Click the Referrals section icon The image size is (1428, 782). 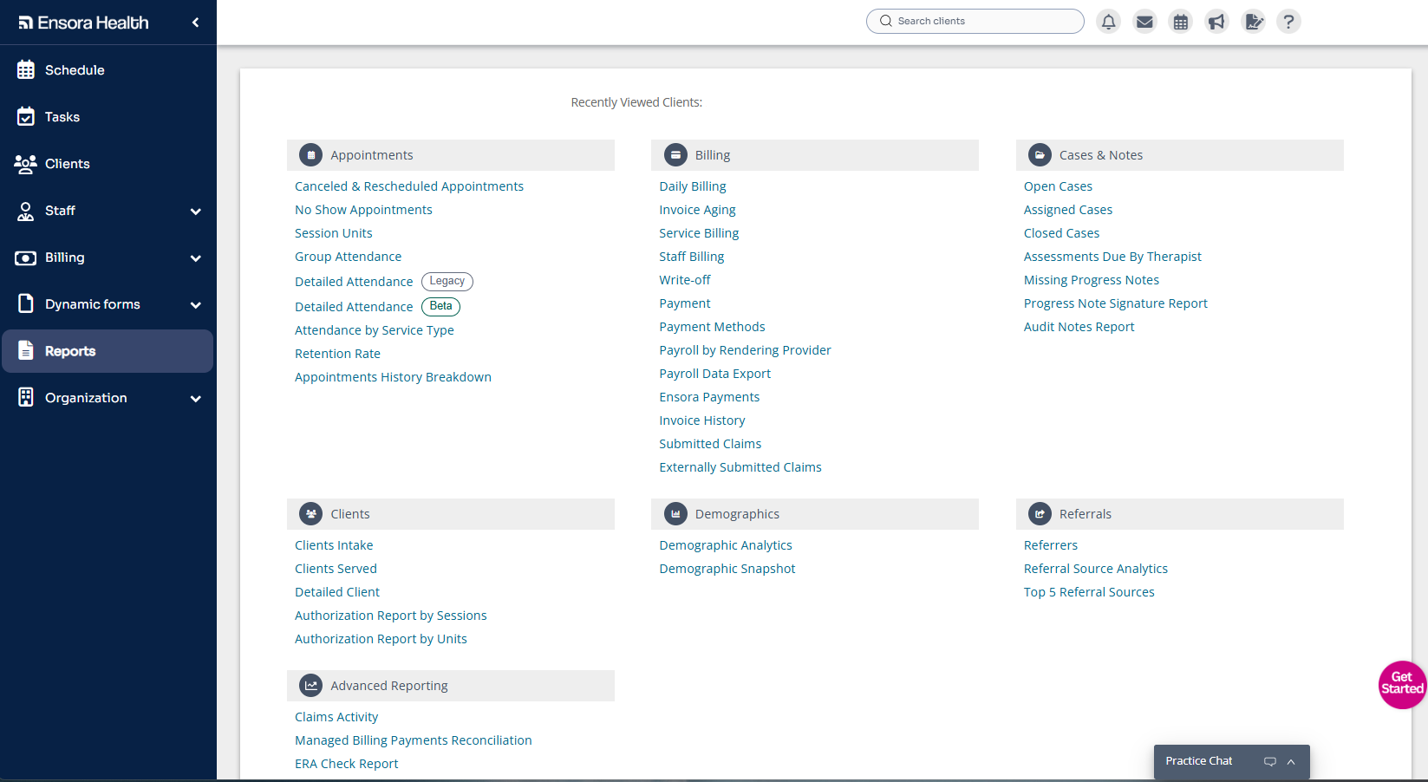click(x=1040, y=514)
